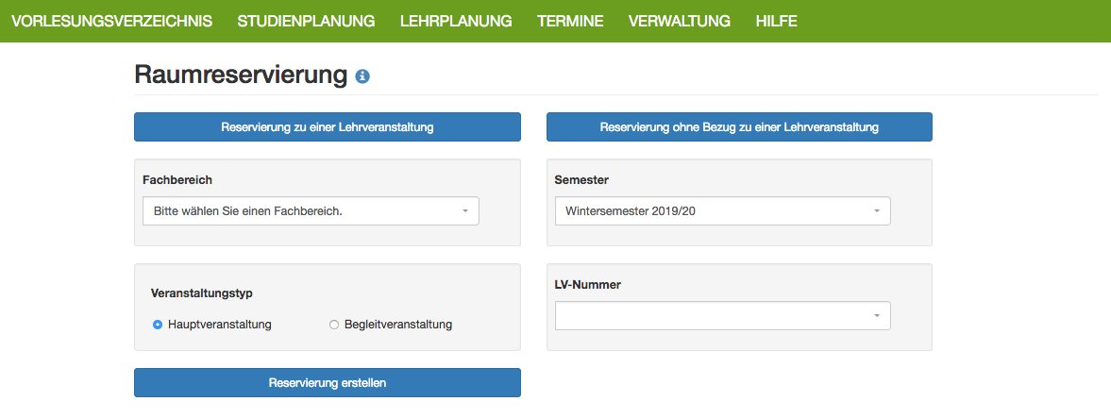
Task: Click the Semester dropdown caret
Action: pyautogui.click(x=877, y=211)
